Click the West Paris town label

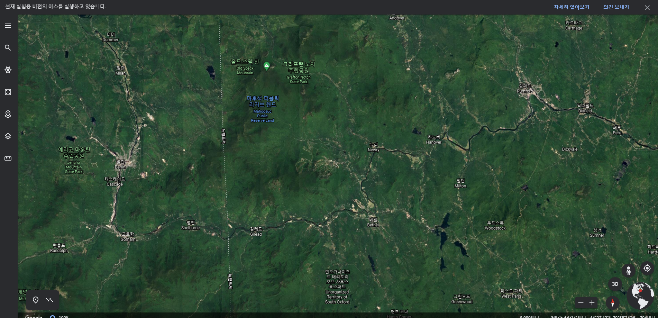(511, 293)
